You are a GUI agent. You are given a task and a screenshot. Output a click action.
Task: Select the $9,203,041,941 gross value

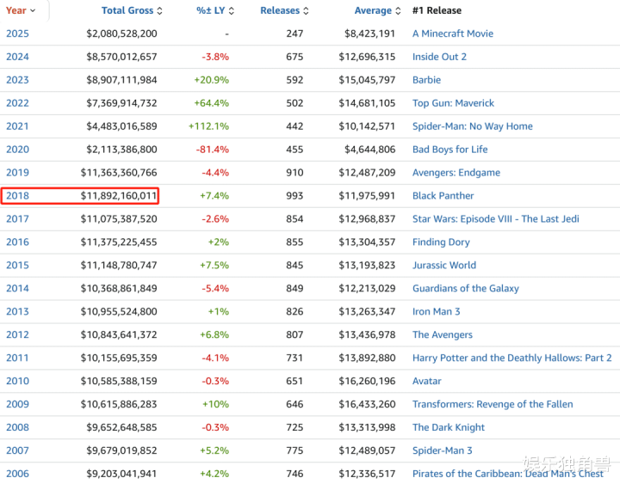click(121, 474)
